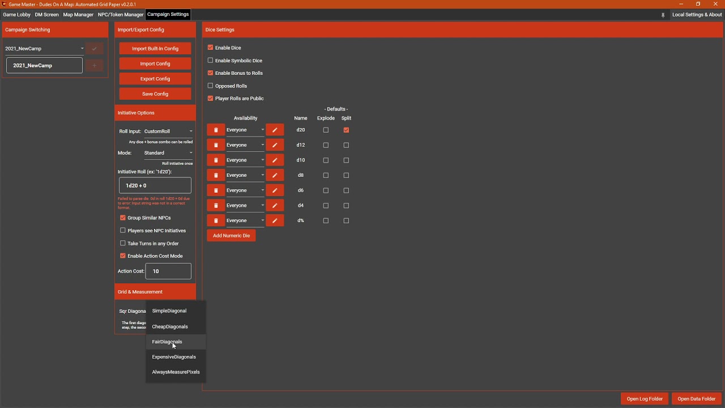
Task: Edit the d10 die with pencil icon
Action: (275, 160)
